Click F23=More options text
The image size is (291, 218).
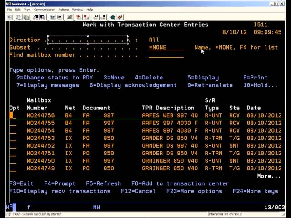click(x=194, y=191)
